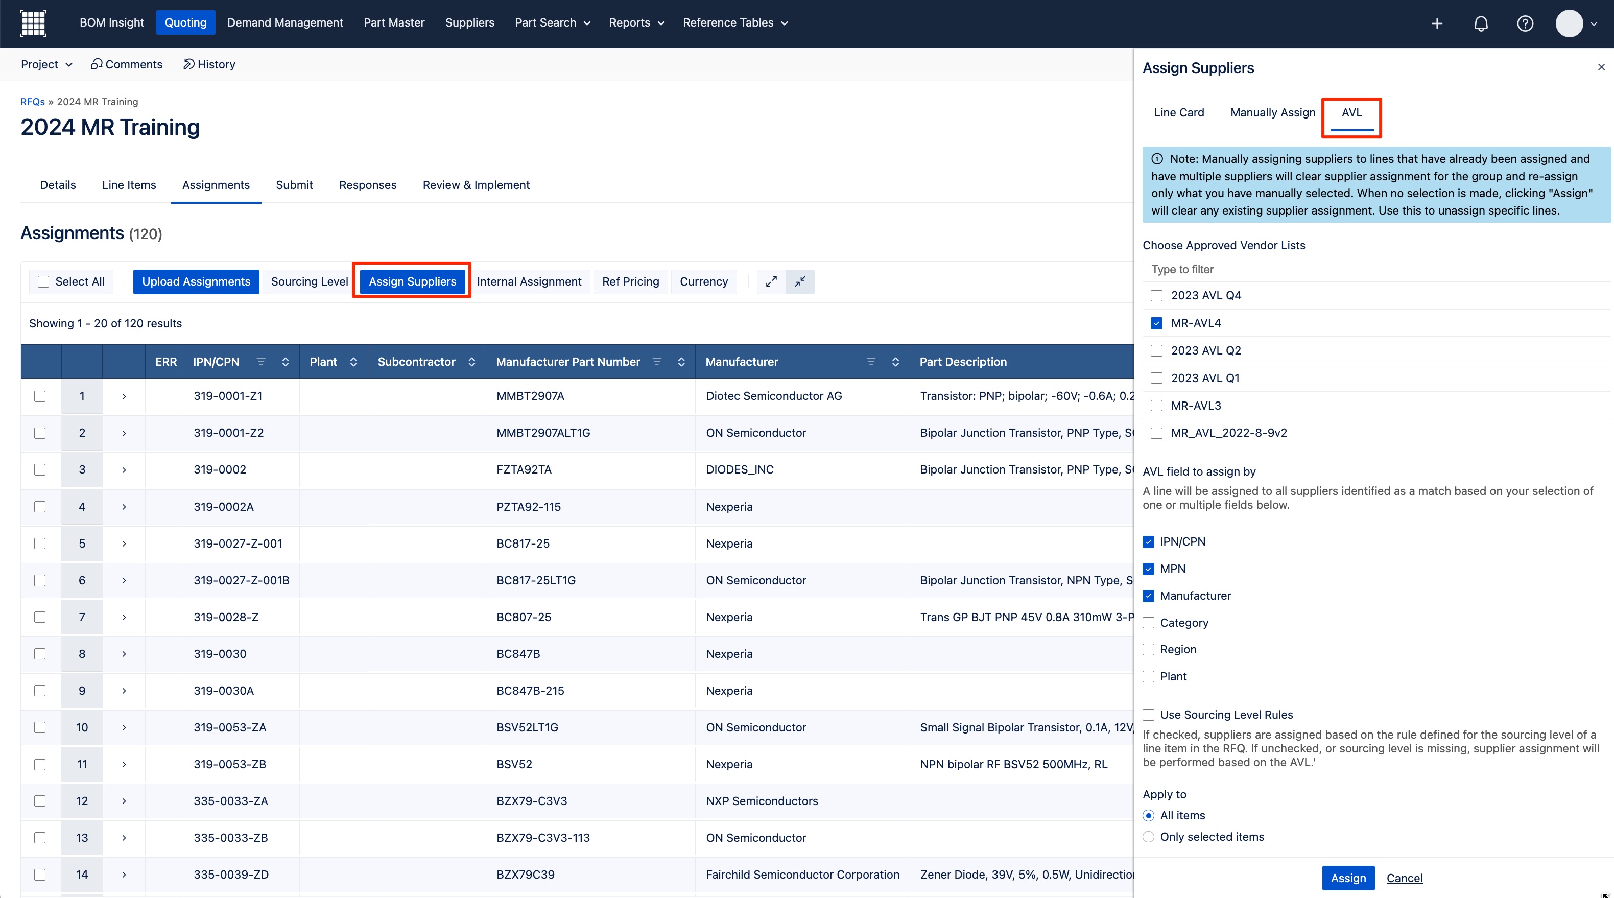The height and width of the screenshot is (898, 1614).
Task: Expand row 10 for 319-0053-ZA
Action: (124, 727)
